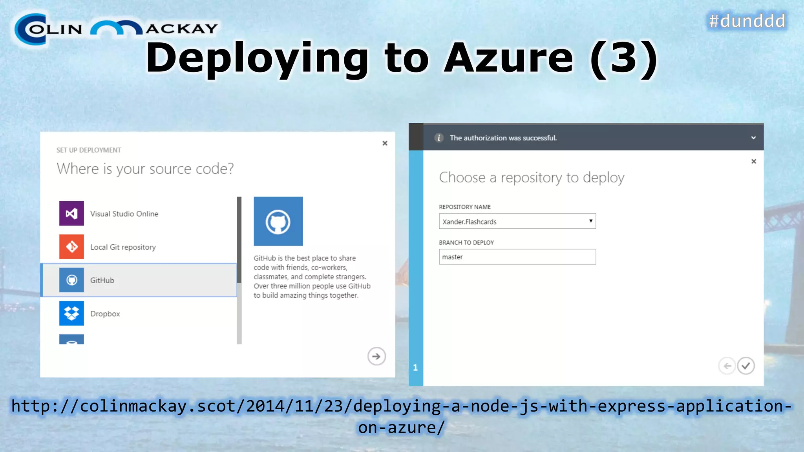Click the info icon beside authorization message
The width and height of the screenshot is (804, 452).
439,138
